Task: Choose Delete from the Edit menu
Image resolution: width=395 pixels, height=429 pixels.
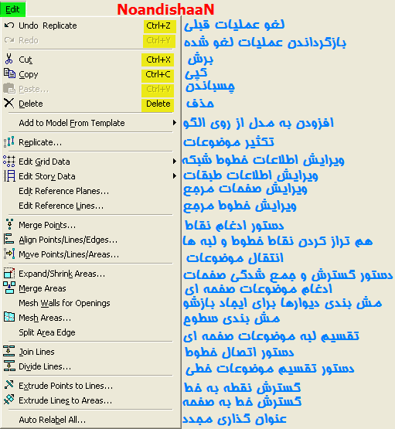Action: pos(31,104)
